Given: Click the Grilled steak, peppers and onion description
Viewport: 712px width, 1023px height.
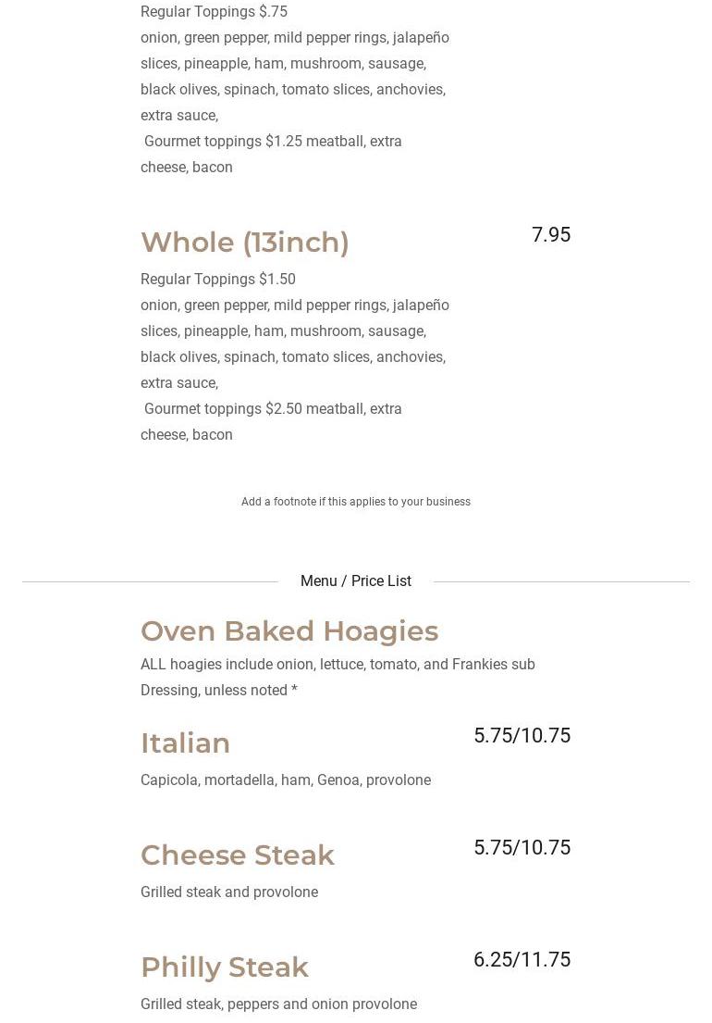Looking at the screenshot, I should (278, 1004).
